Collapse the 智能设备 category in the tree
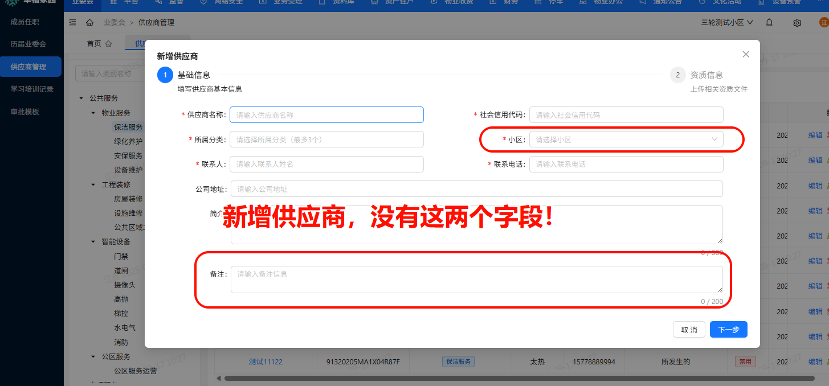829x386 pixels. 92,242
